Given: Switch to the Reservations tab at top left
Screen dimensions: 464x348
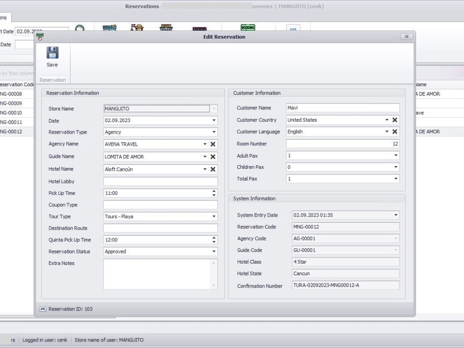Looking at the screenshot, I should [x=3, y=17].
